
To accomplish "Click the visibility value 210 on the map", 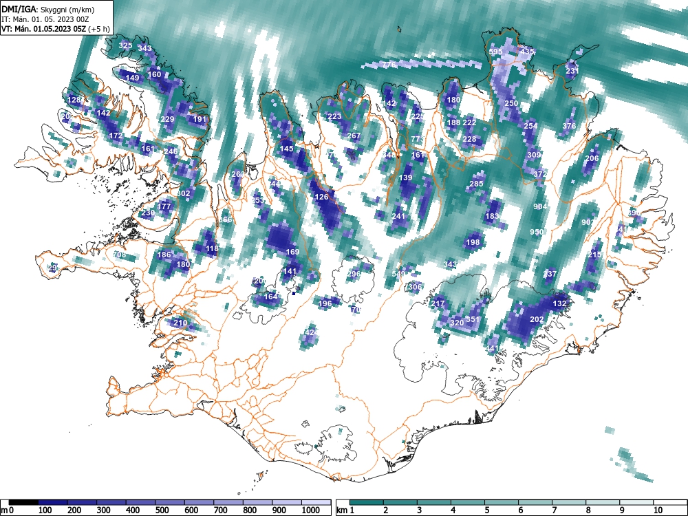I will point(180,323).
